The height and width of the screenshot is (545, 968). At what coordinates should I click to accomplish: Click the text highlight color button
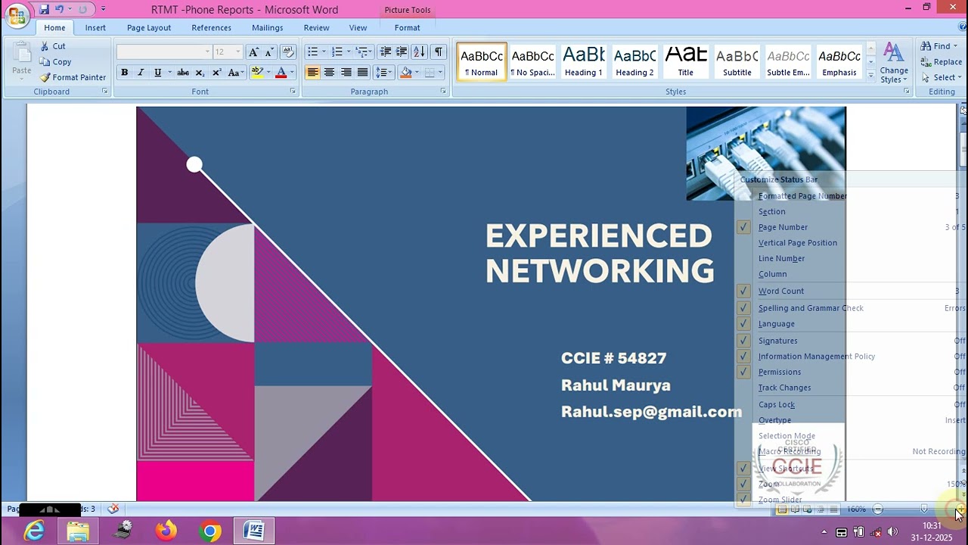tap(256, 73)
